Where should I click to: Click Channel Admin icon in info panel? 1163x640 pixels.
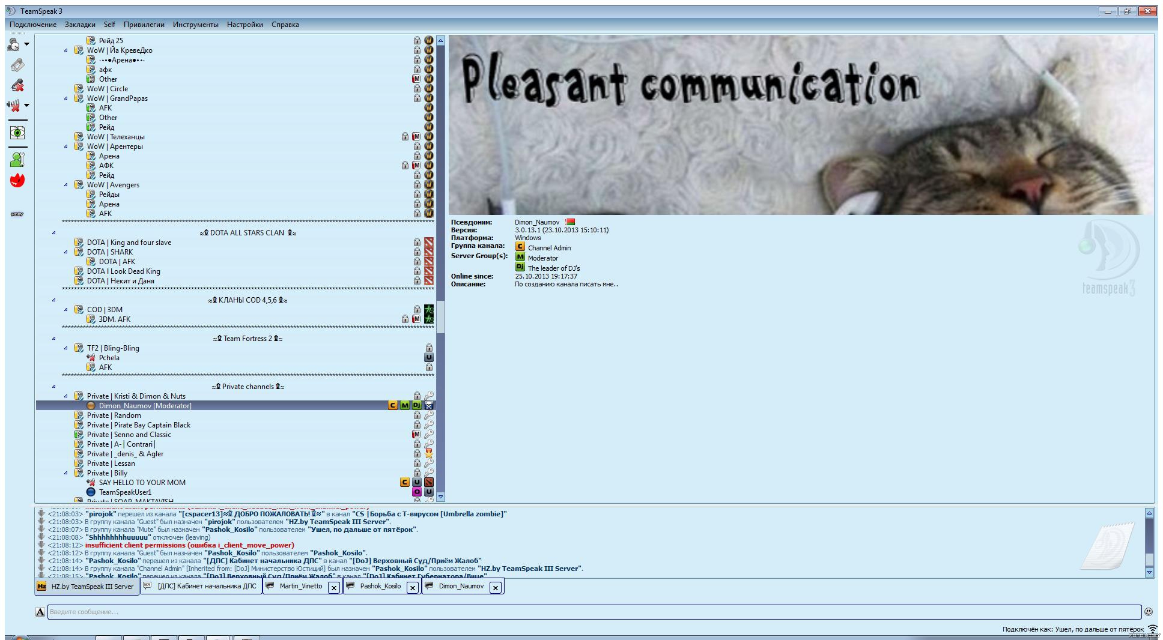point(520,247)
